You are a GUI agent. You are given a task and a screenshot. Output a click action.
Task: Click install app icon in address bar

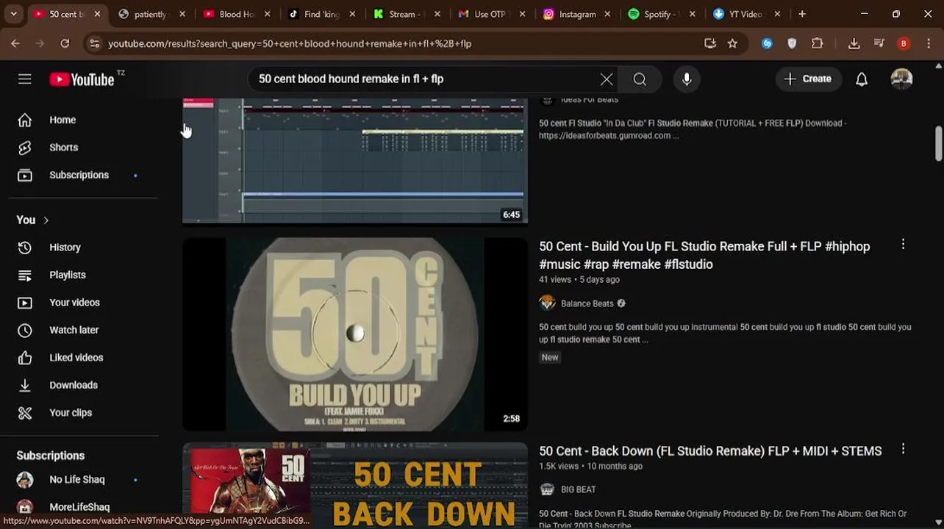click(709, 43)
